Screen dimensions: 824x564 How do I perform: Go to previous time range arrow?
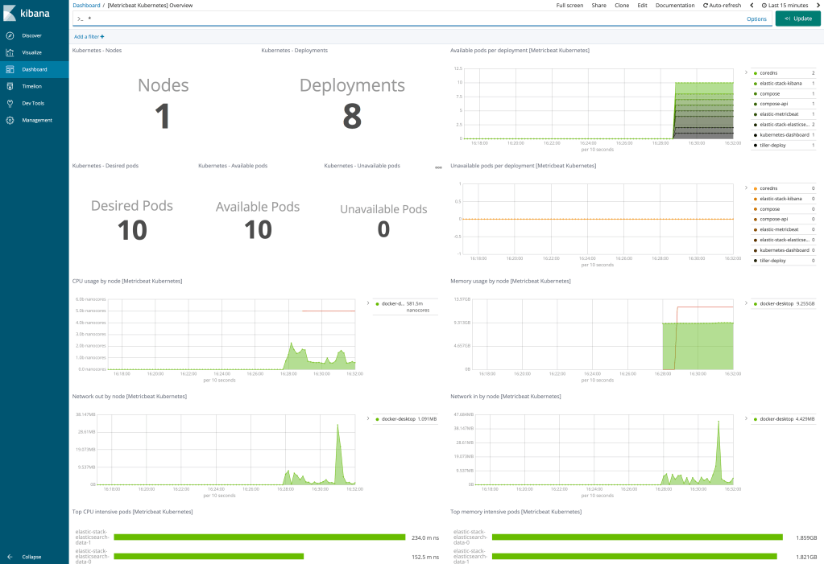click(752, 6)
